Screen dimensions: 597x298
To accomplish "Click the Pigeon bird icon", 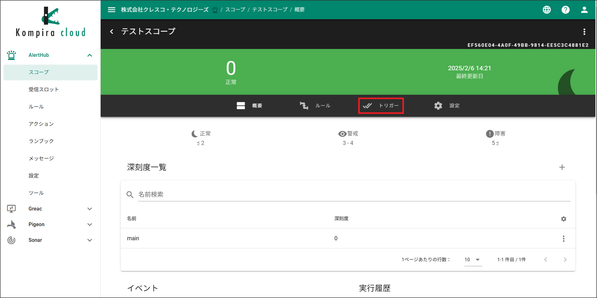I will point(11,224).
